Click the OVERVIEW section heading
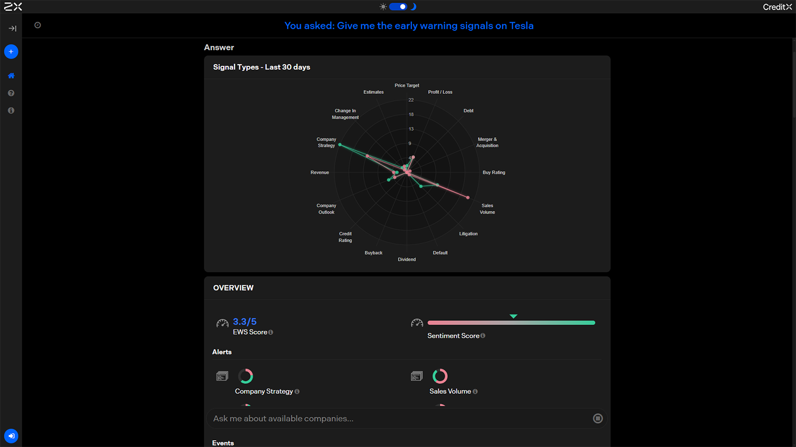 233,288
